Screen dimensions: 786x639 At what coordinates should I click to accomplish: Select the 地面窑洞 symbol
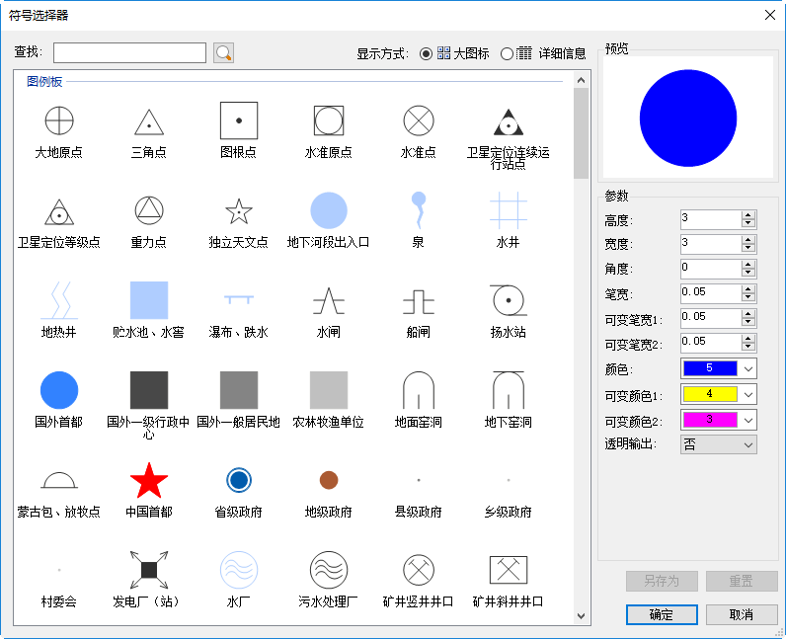pyautogui.click(x=418, y=390)
